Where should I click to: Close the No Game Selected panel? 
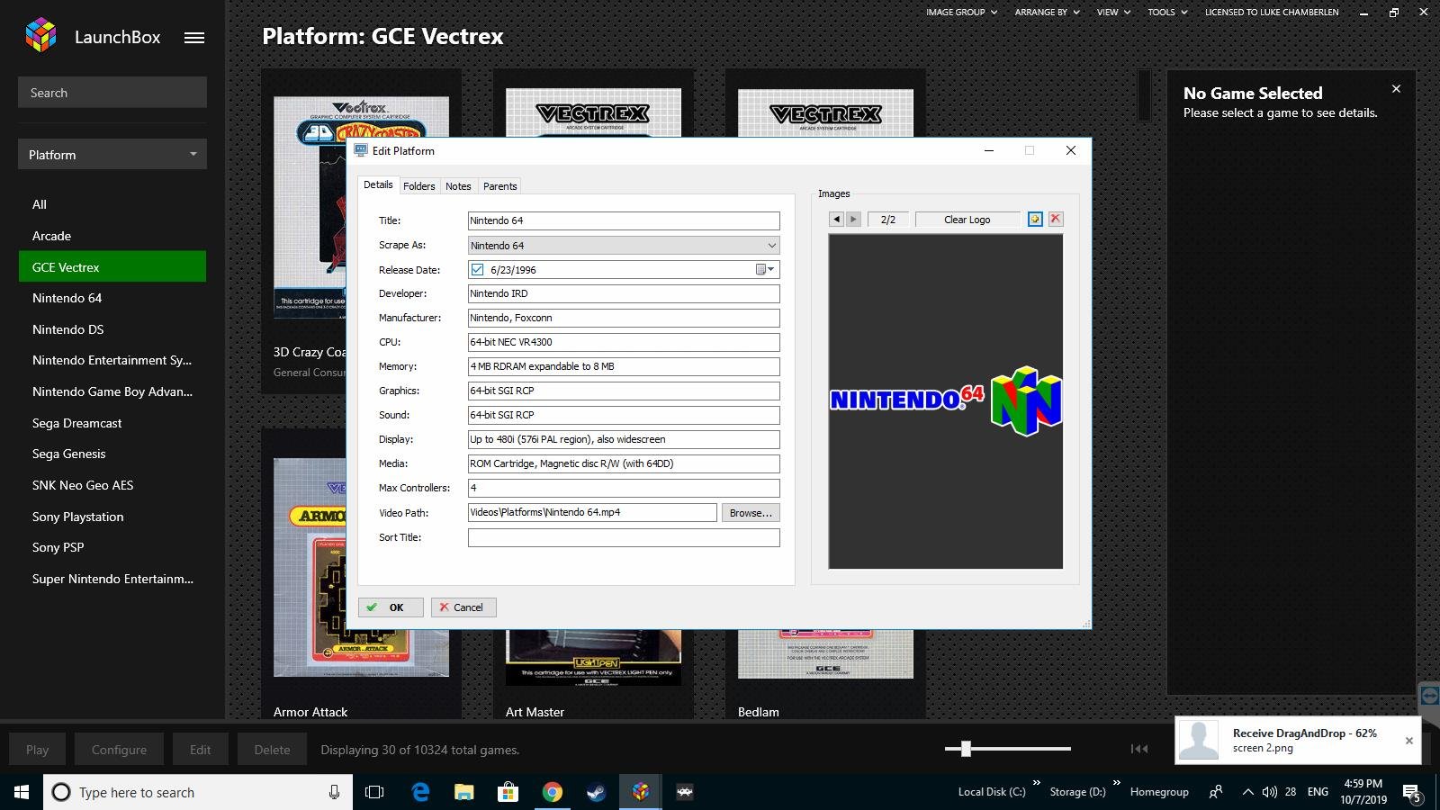[x=1396, y=89]
